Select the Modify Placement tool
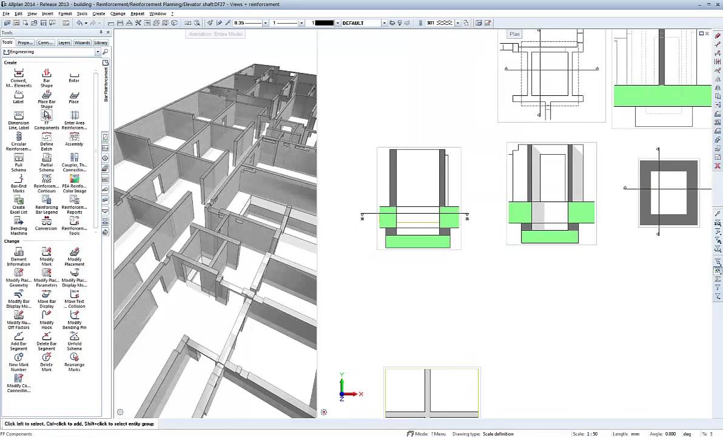723x437 pixels. point(74,257)
